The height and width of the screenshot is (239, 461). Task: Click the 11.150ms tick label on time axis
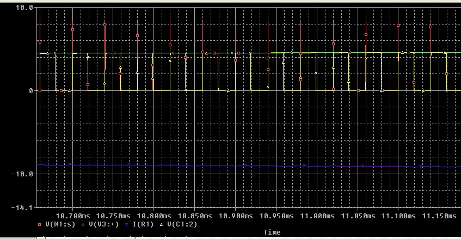click(x=438, y=216)
